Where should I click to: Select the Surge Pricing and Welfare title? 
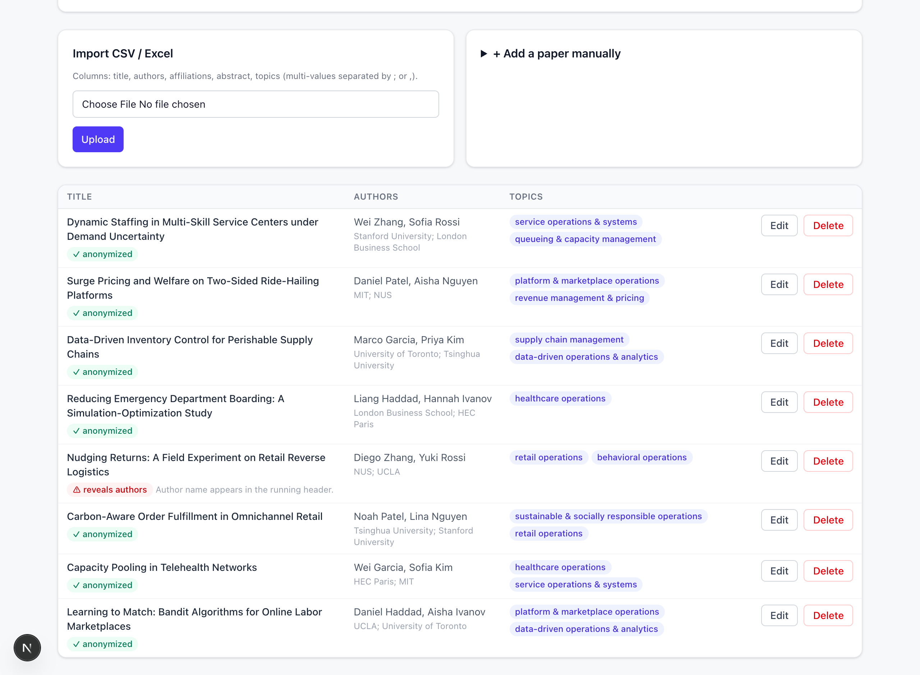(193, 288)
